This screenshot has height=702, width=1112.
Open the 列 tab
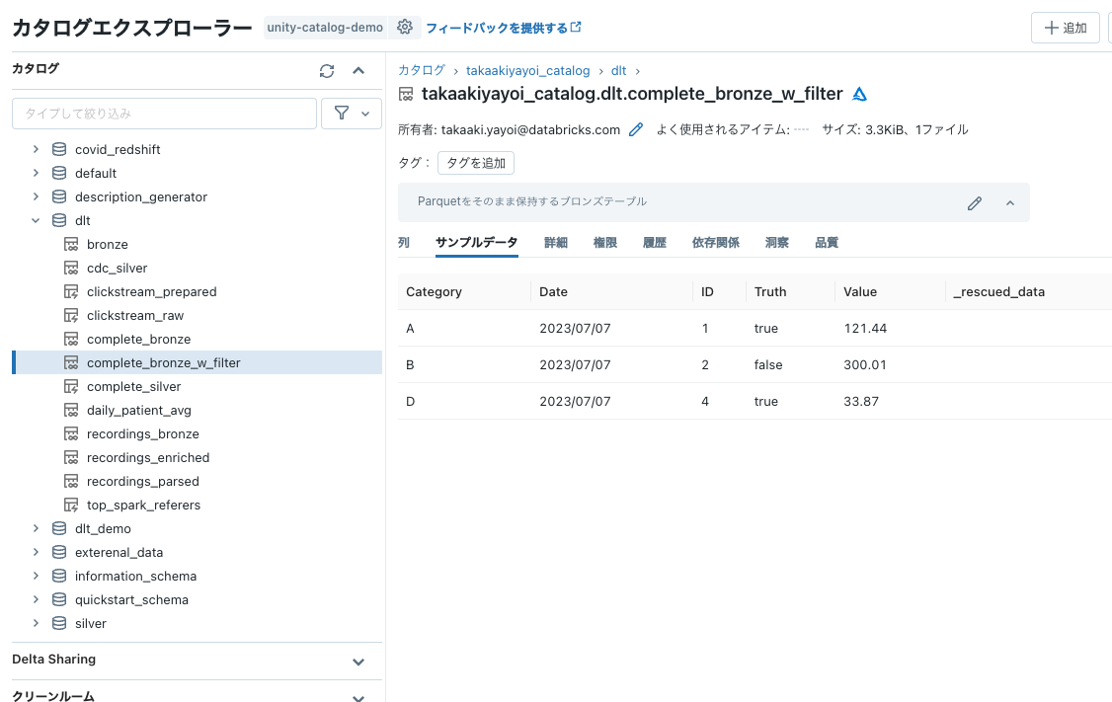coord(403,242)
